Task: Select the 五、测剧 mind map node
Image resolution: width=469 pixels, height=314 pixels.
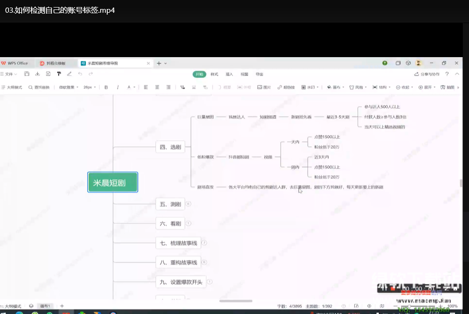Action: click(x=170, y=204)
